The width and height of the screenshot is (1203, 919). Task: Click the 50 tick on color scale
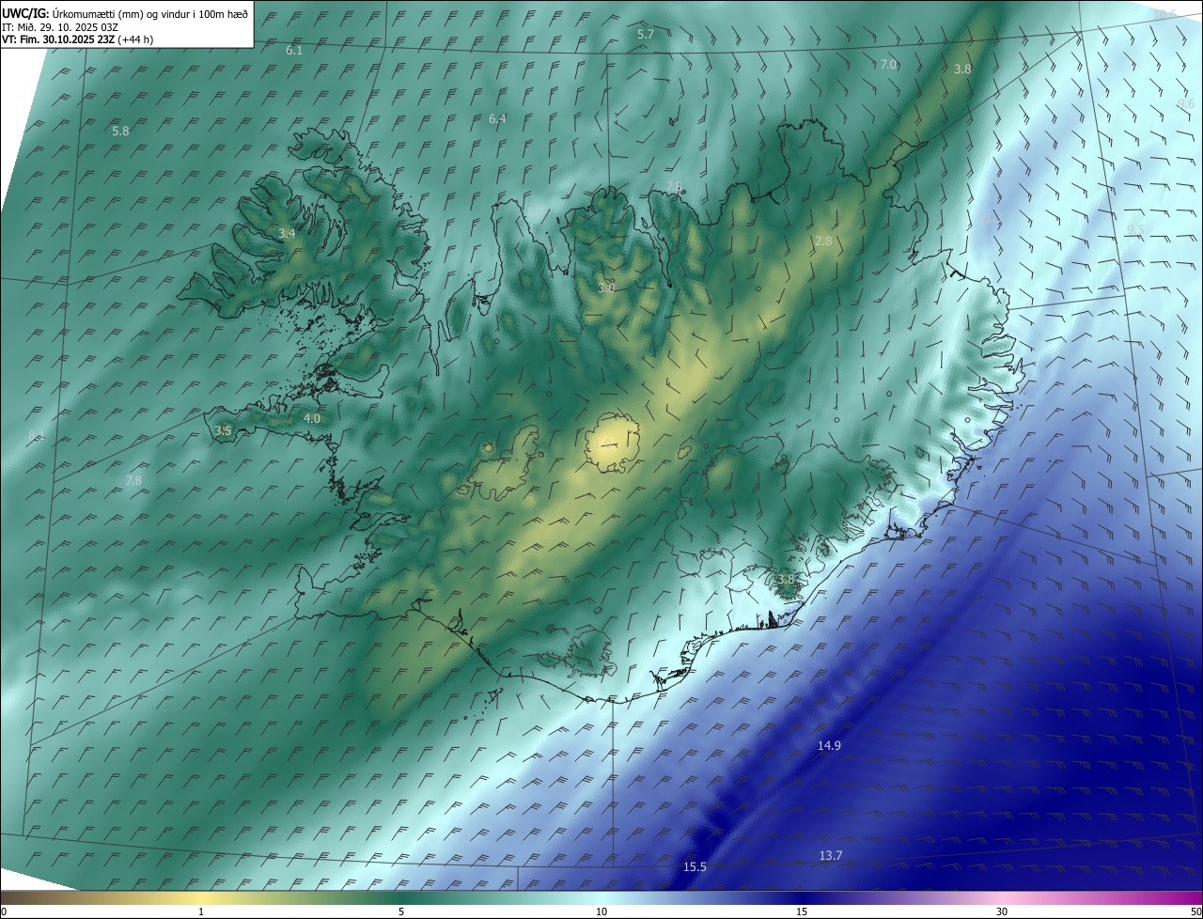pos(1195,911)
